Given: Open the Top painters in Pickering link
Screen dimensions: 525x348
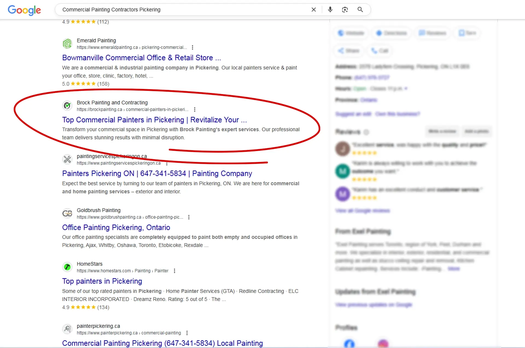Looking at the screenshot, I should (x=102, y=281).
